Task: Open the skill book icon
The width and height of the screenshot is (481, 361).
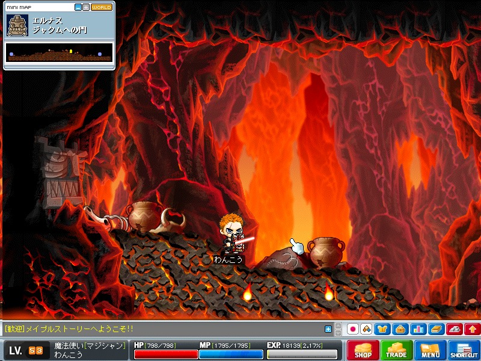Action: pyautogui.click(x=436, y=329)
